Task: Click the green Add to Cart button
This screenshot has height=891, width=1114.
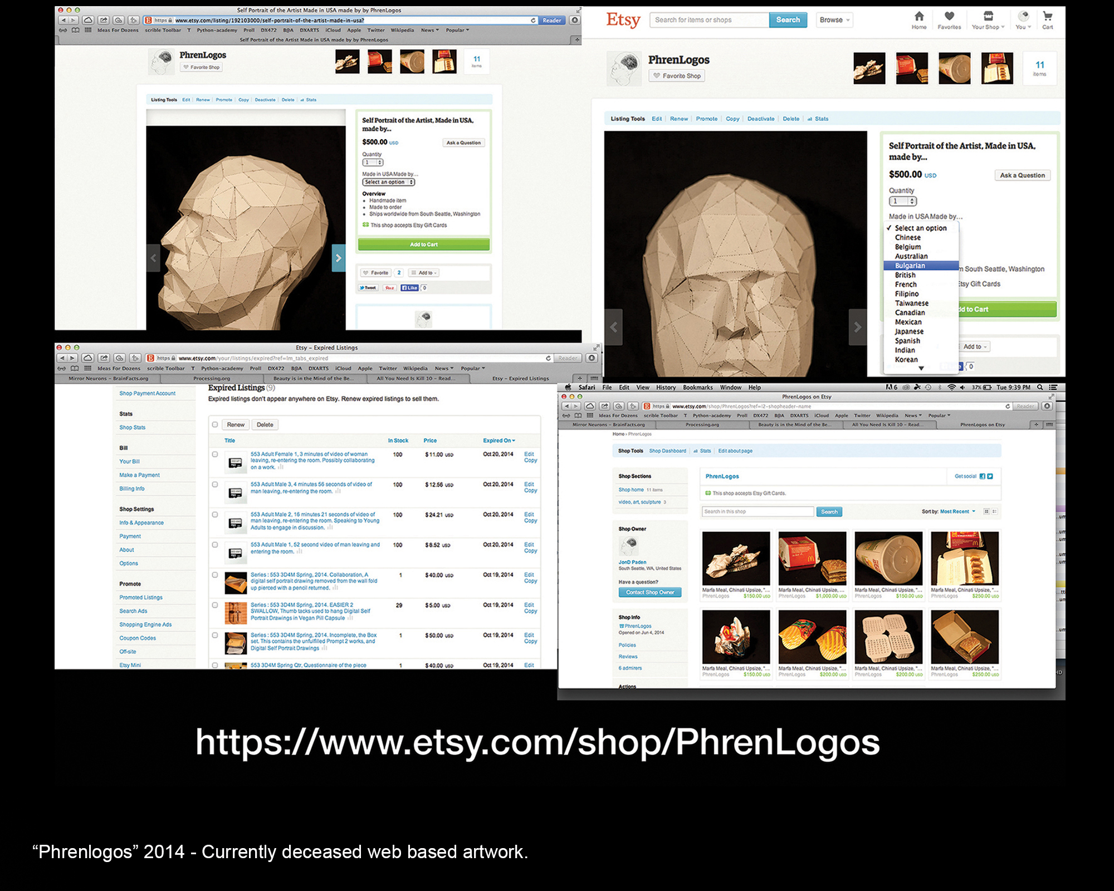Action: coord(423,244)
